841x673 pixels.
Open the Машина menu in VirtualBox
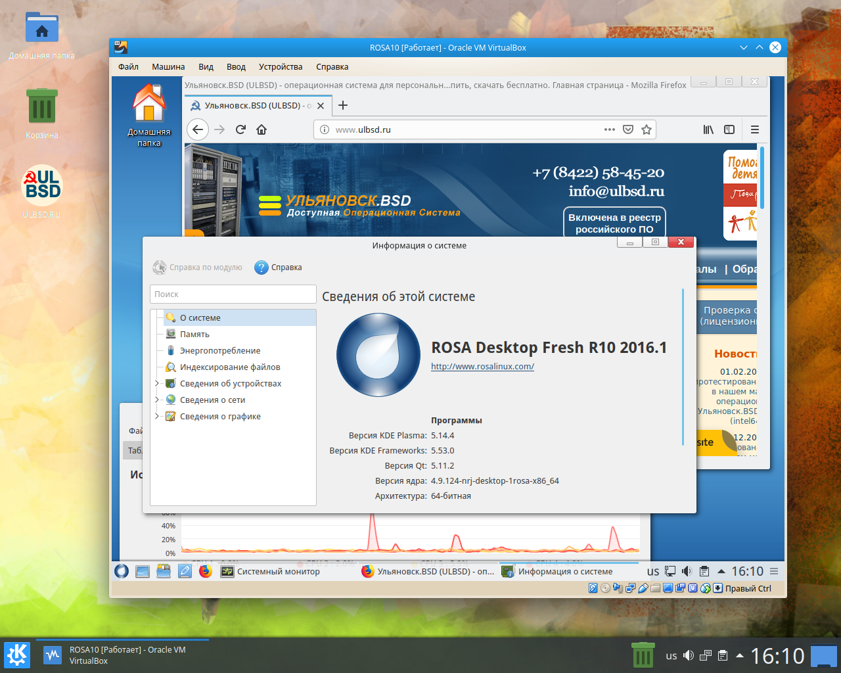pyautogui.click(x=168, y=66)
